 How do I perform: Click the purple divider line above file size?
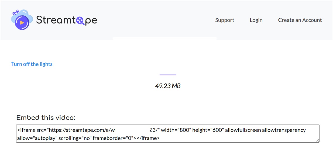pyautogui.click(x=168, y=75)
